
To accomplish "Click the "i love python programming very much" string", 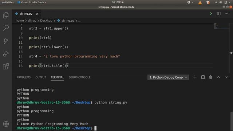I will pos(82,56).
